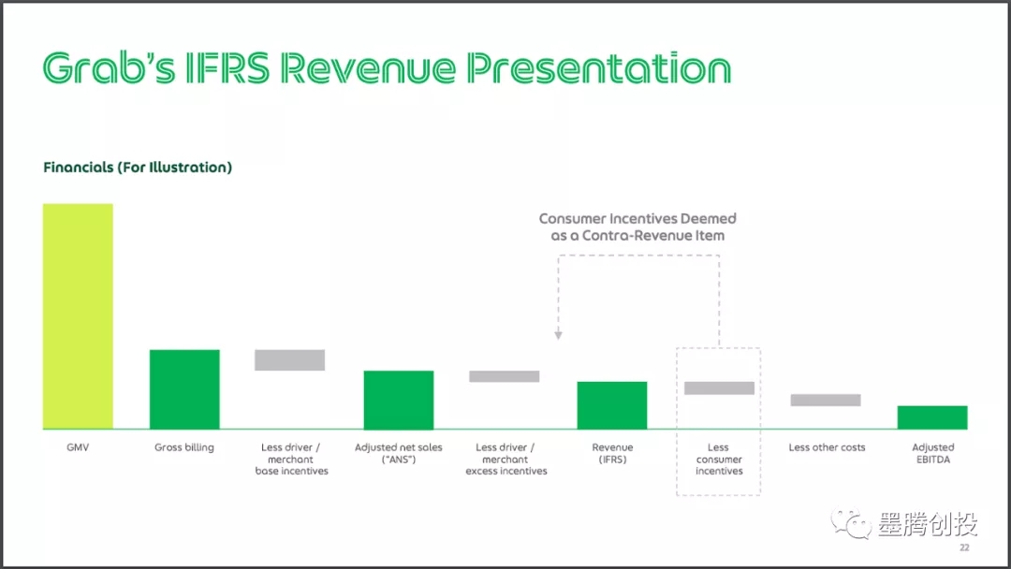Image resolution: width=1011 pixels, height=569 pixels.
Task: Select the grey base incentives bar
Action: coord(289,360)
